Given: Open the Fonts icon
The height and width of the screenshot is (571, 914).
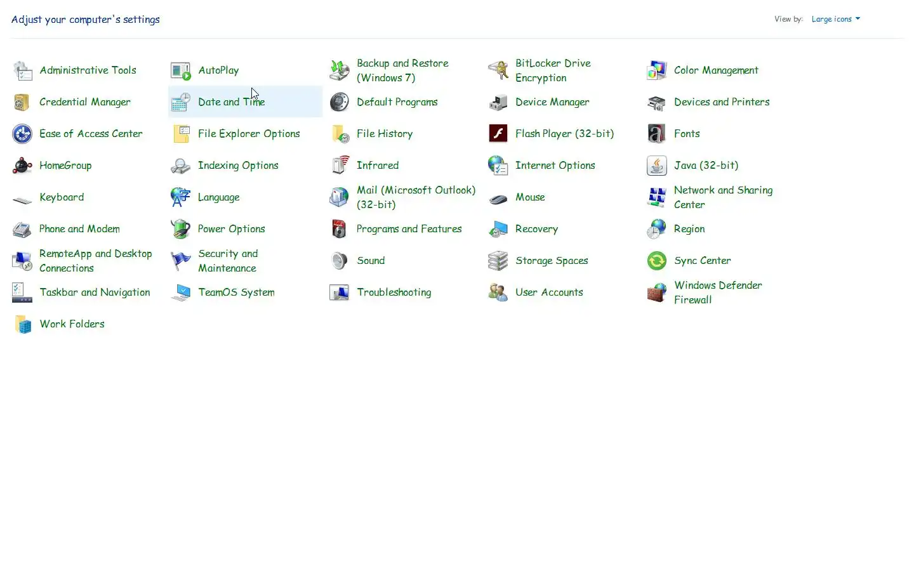Looking at the screenshot, I should [657, 134].
